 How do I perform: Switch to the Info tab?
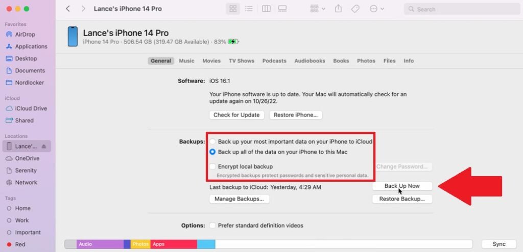click(409, 61)
